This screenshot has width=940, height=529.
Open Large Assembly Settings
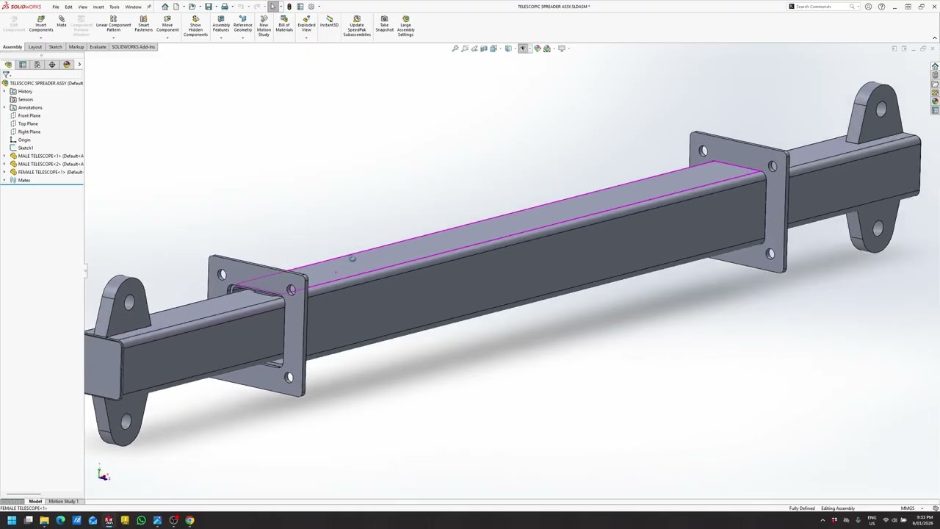point(405,26)
